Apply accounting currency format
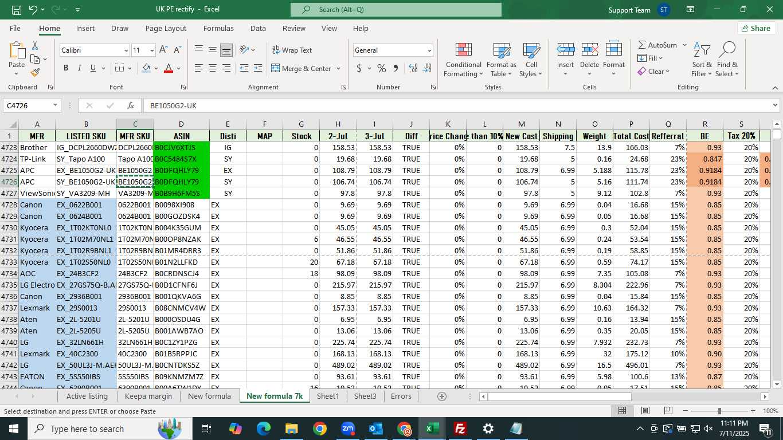Image resolution: width=783 pixels, height=440 pixels. tap(359, 68)
